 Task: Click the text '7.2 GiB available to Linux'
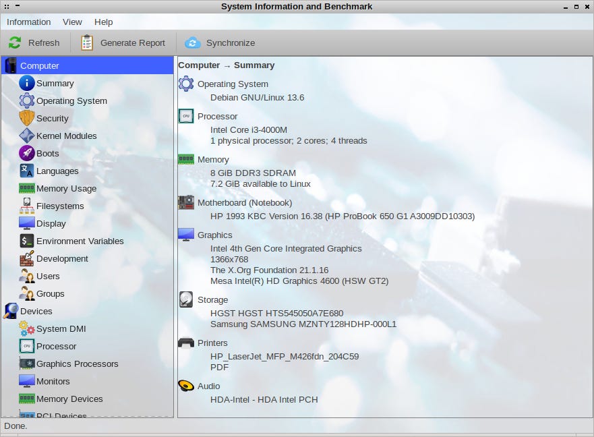coord(260,184)
